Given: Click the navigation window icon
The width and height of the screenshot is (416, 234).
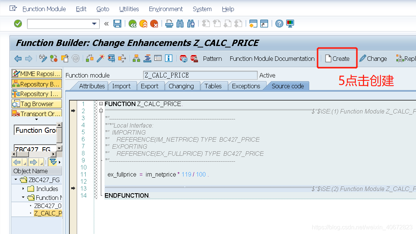Looking at the screenshot, I should (147, 58).
